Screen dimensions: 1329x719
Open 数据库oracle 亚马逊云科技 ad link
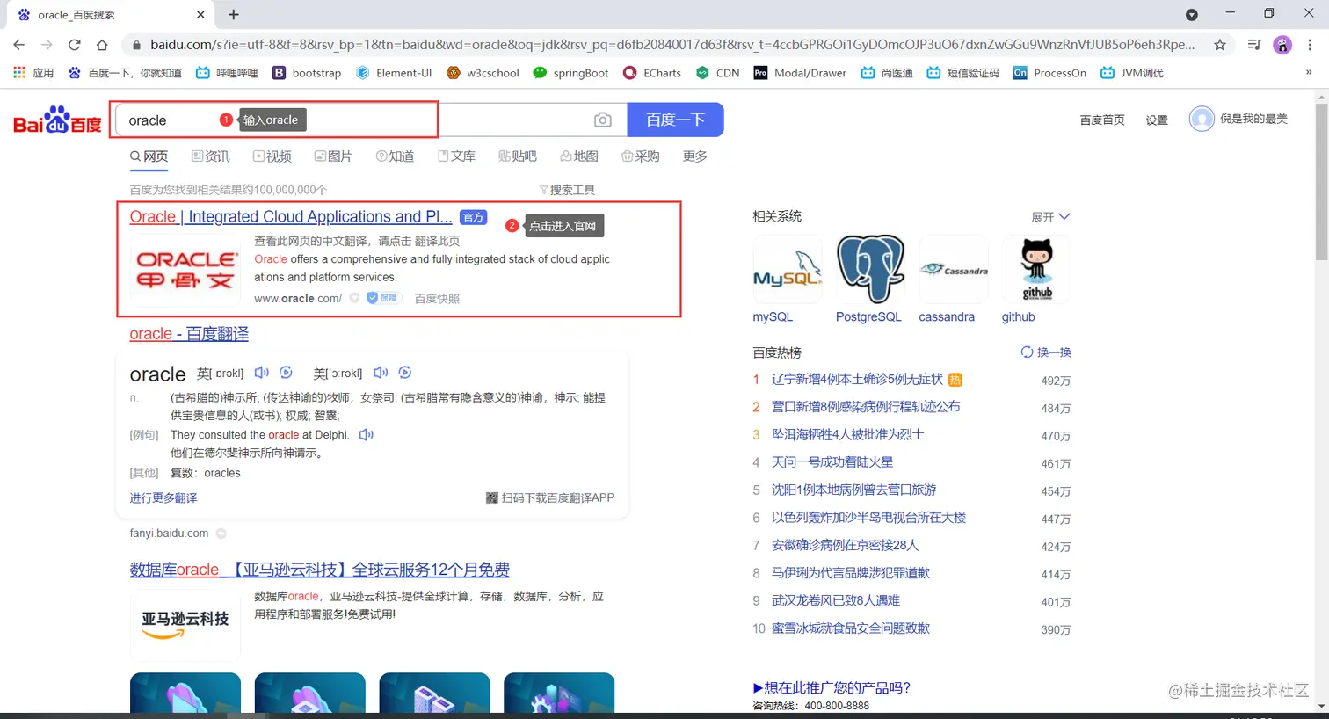coord(320,570)
